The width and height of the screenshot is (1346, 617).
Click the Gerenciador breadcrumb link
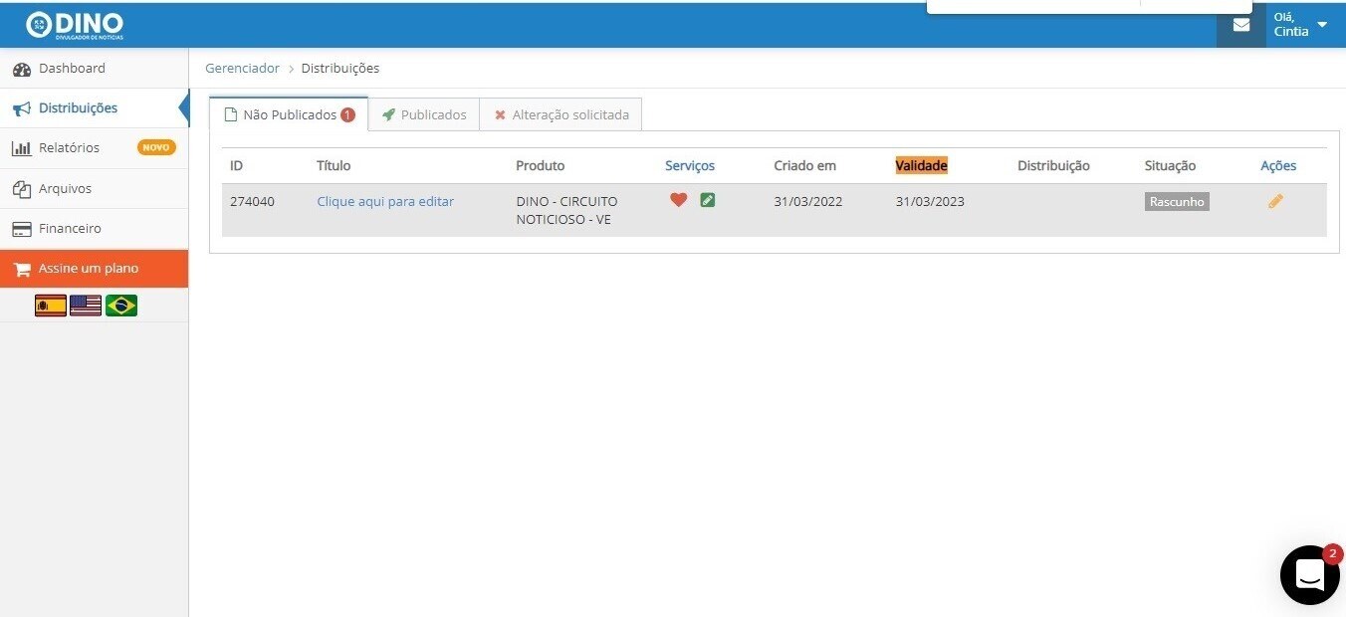[242, 69]
